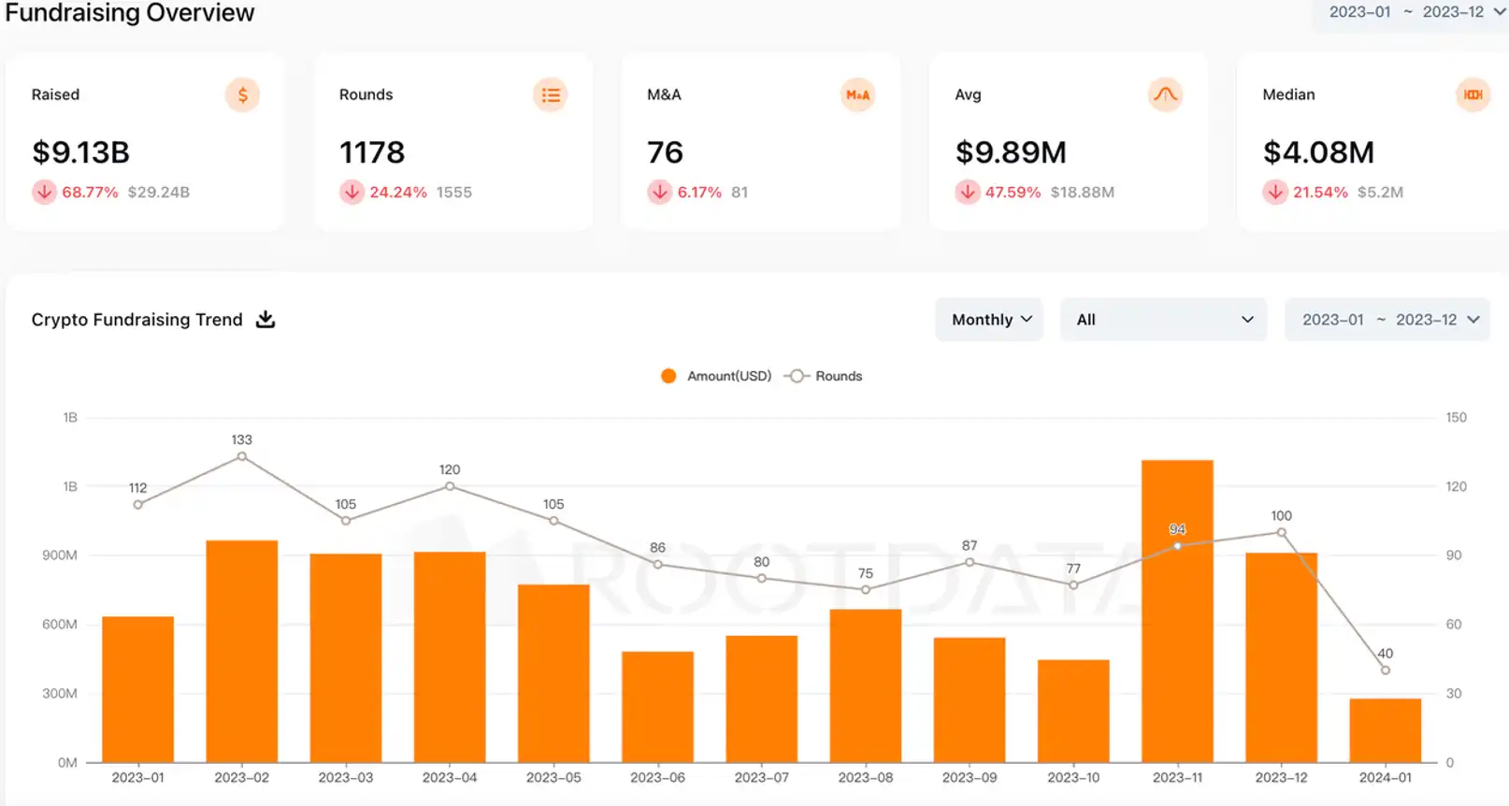Click the 2023-01 orange bar
The height and width of the screenshot is (806, 1509).
(x=138, y=690)
